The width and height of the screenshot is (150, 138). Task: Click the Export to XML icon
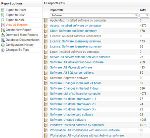point(3,20)
